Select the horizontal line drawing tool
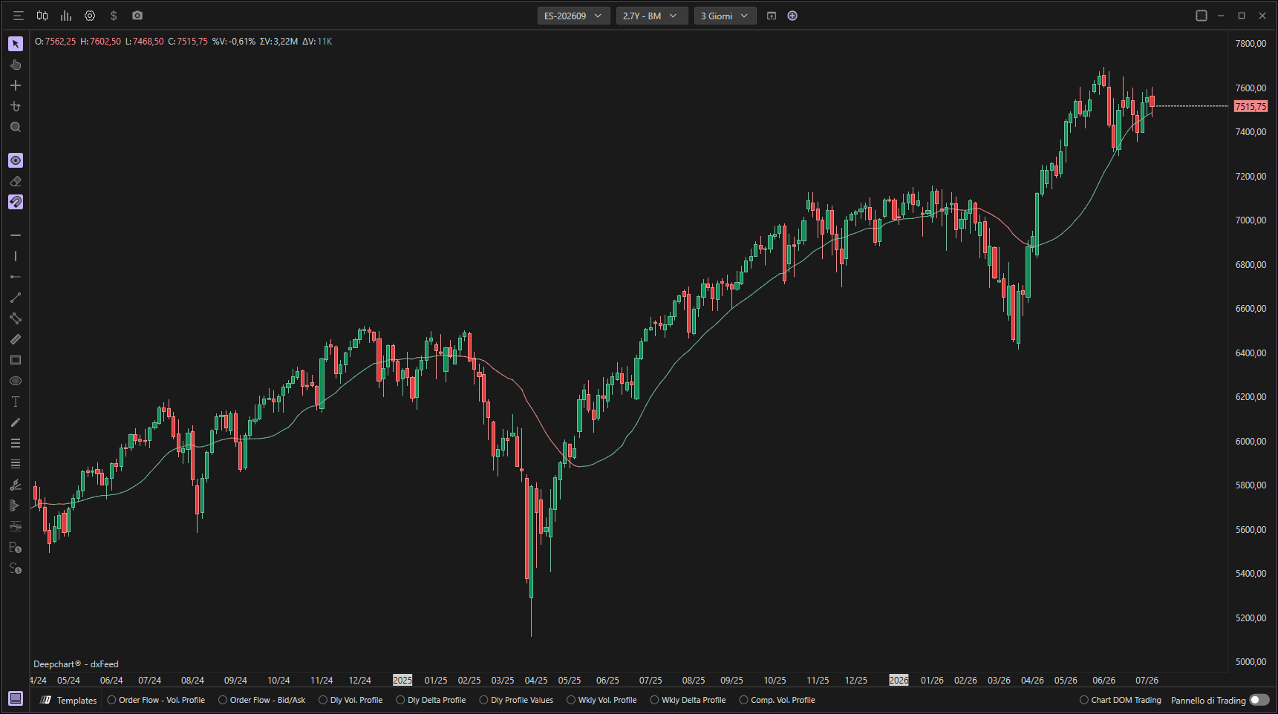 pyautogui.click(x=16, y=235)
